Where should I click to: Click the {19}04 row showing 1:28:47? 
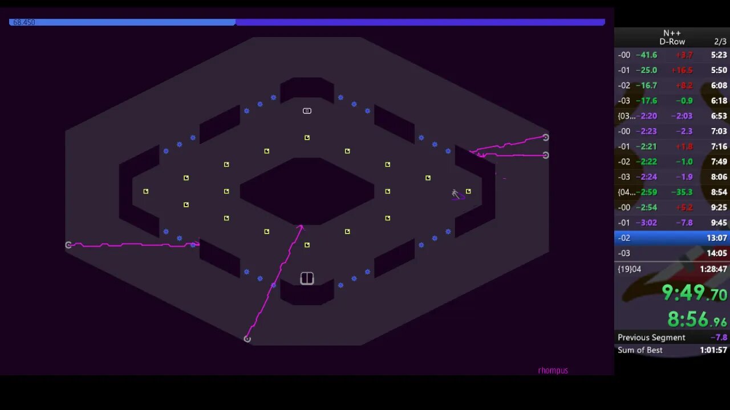pyautogui.click(x=672, y=269)
